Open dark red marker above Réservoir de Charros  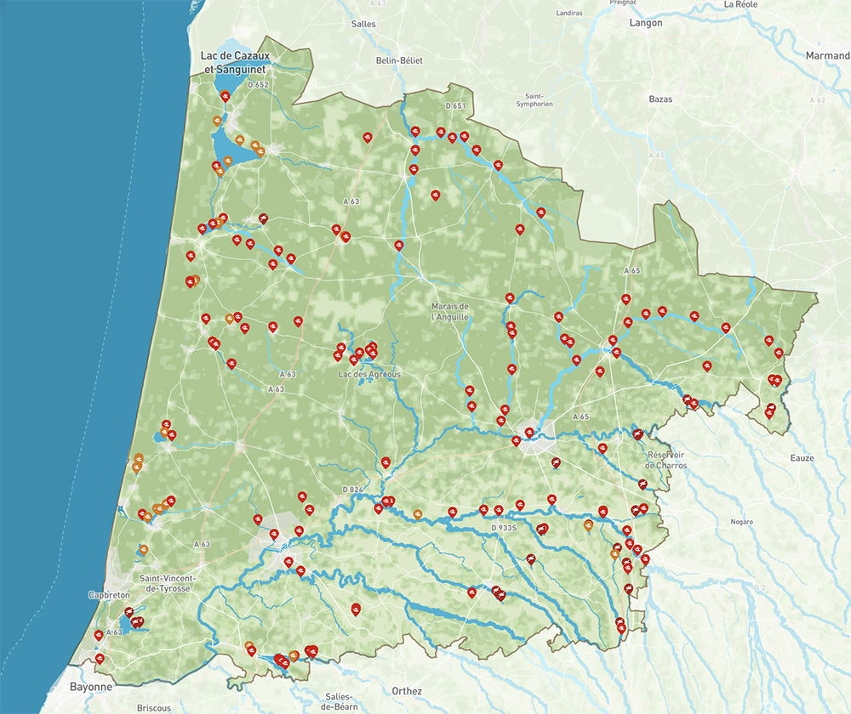tap(637, 433)
